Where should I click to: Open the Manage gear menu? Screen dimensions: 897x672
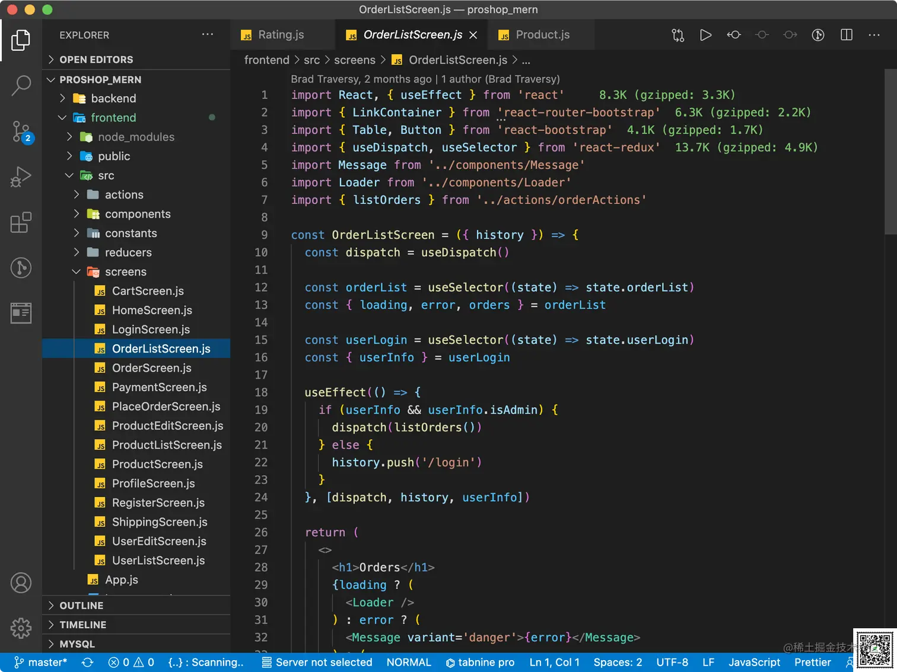point(21,628)
